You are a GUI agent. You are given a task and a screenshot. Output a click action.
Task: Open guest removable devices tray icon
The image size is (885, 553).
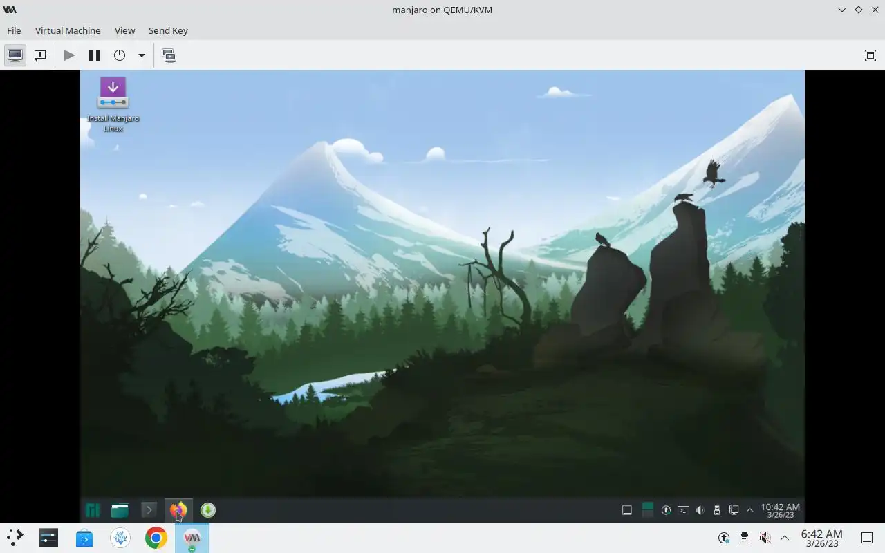coord(717,510)
